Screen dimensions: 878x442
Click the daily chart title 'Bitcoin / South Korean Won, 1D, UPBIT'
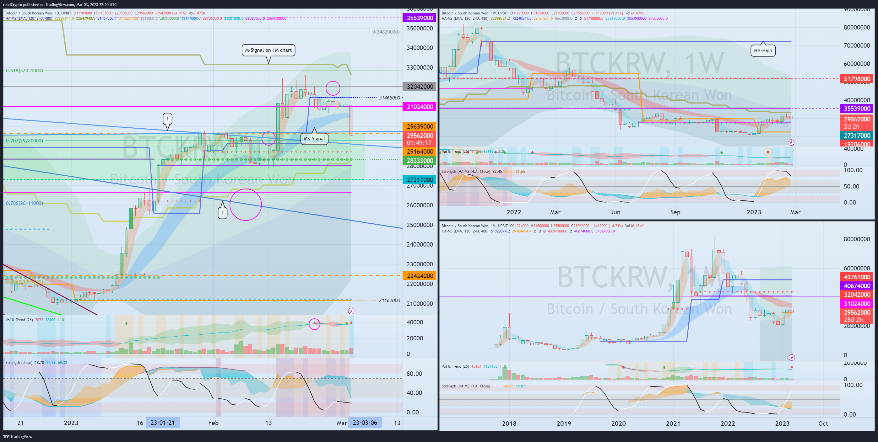pyautogui.click(x=39, y=13)
